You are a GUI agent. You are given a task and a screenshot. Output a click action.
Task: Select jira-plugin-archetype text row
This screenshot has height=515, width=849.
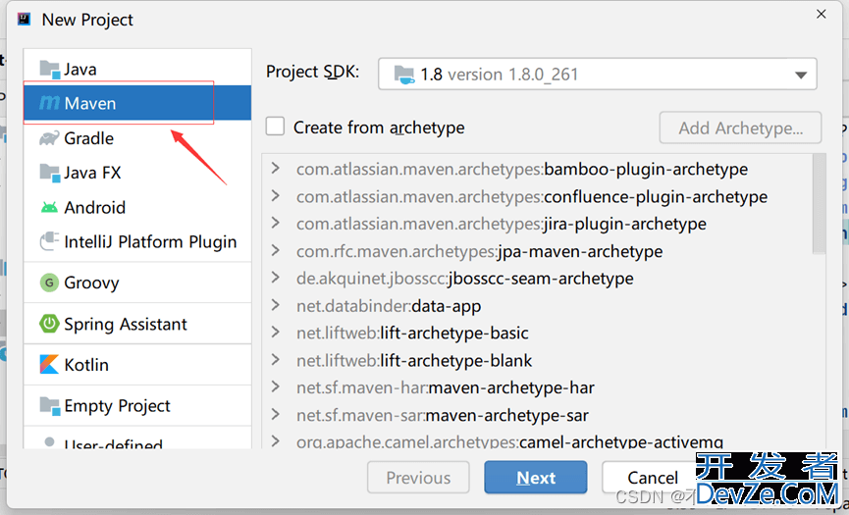pyautogui.click(x=502, y=224)
